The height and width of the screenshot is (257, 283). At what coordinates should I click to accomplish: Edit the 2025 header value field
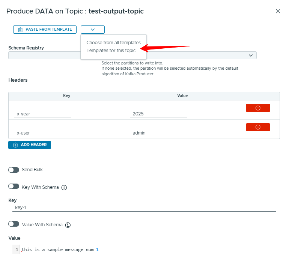pos(158,114)
